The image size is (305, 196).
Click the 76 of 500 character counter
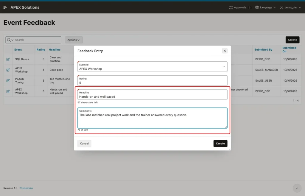coord(83,130)
